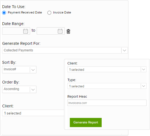The height and width of the screenshot is (136, 150).
Task: Click the Type label in the overlay
Action: pos(72,80)
